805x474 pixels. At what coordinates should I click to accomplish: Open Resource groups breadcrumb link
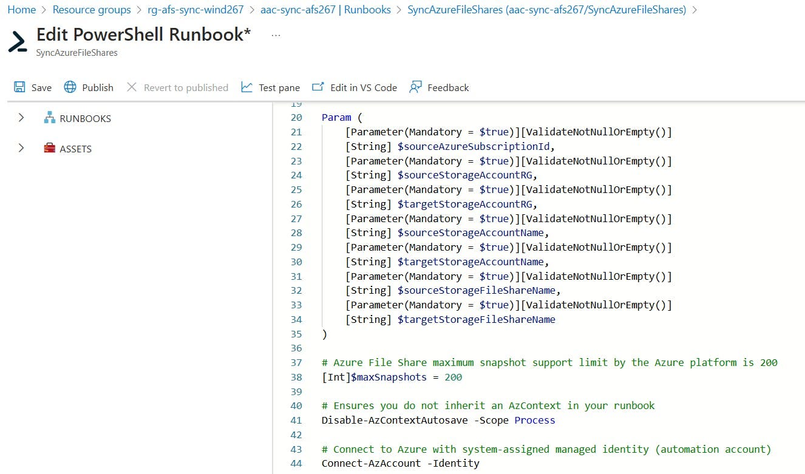tap(92, 10)
